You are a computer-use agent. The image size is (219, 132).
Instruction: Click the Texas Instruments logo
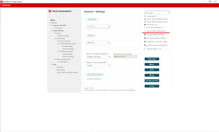[60, 11]
